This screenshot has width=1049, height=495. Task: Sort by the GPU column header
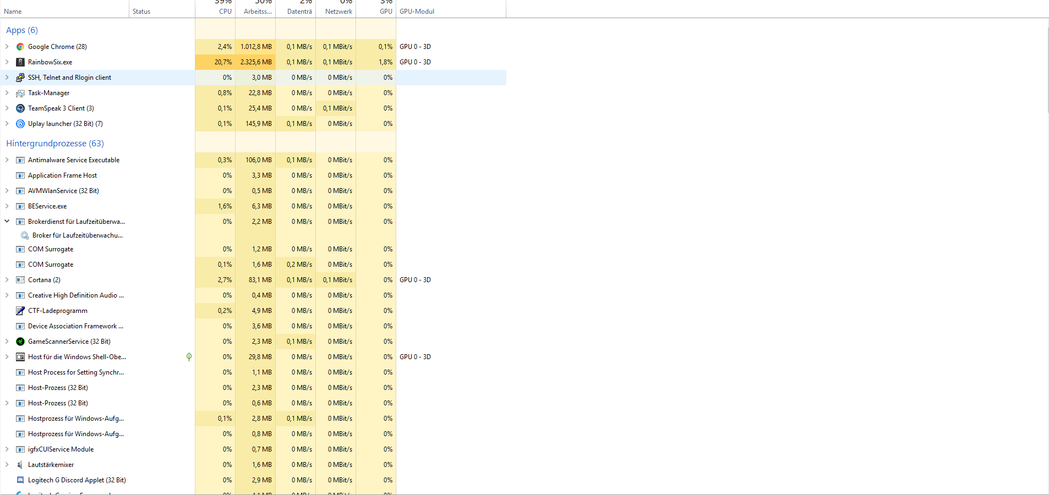point(376,9)
